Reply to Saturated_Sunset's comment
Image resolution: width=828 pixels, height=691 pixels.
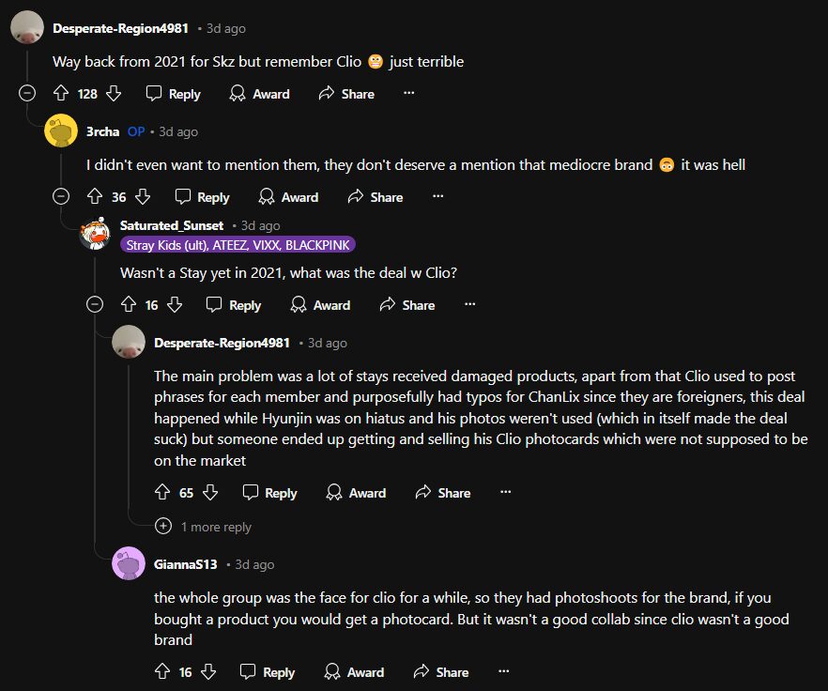click(234, 305)
